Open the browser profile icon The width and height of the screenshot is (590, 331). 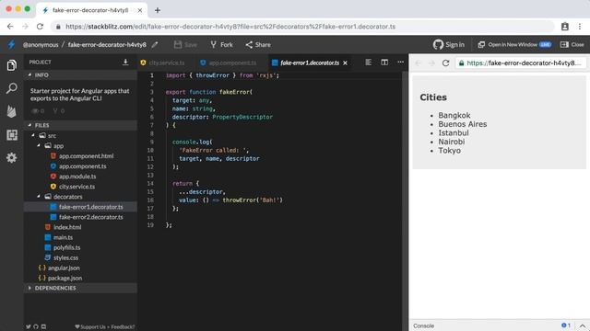(565, 27)
